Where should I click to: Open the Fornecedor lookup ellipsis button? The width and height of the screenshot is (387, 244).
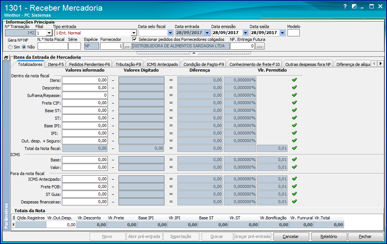click(x=127, y=46)
